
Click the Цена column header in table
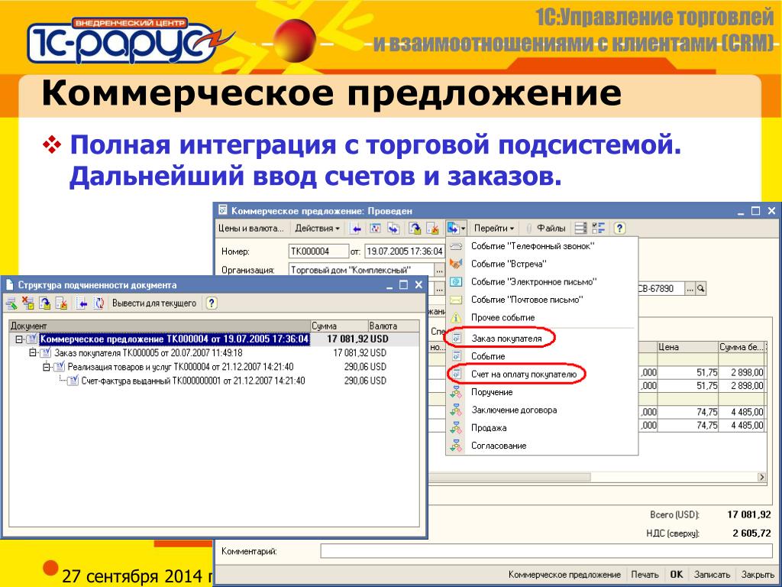coord(687,347)
